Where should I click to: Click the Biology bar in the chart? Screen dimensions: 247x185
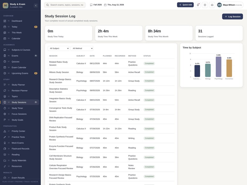[x=208, y=70]
